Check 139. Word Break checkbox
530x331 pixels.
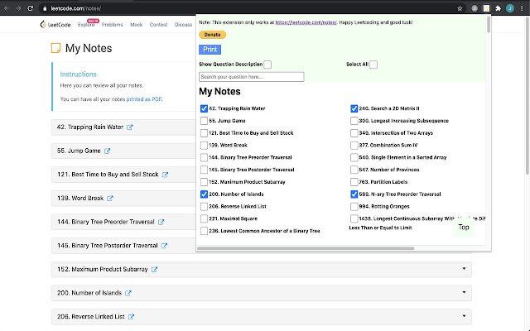(204, 146)
